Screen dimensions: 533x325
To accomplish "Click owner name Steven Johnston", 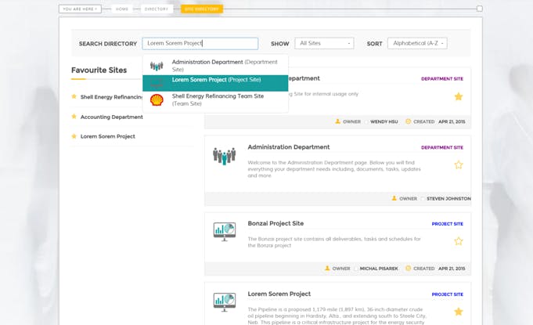I will (x=448, y=199).
